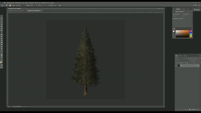201x113 pixels.
Task: Select the Zoom tool
Action: click(x=2, y=57)
